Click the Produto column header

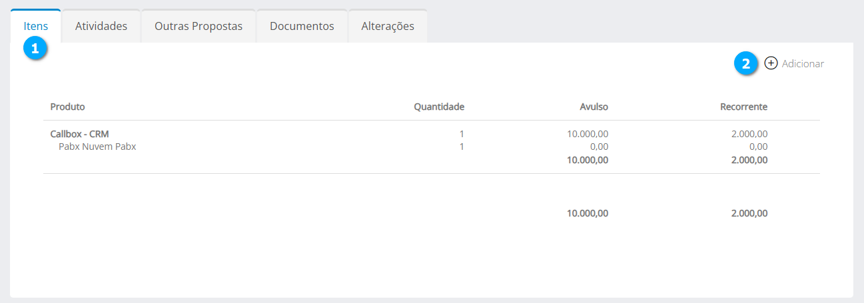67,107
